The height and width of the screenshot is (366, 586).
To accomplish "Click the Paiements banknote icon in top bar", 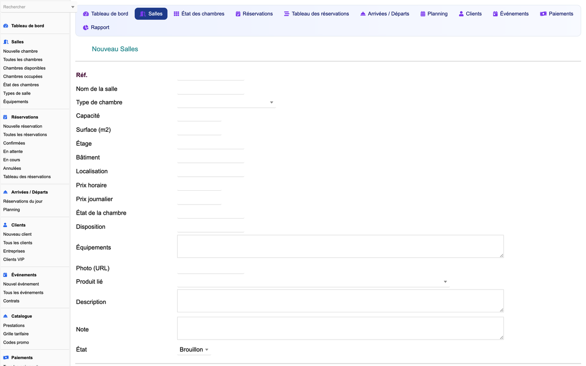I will click(x=543, y=14).
